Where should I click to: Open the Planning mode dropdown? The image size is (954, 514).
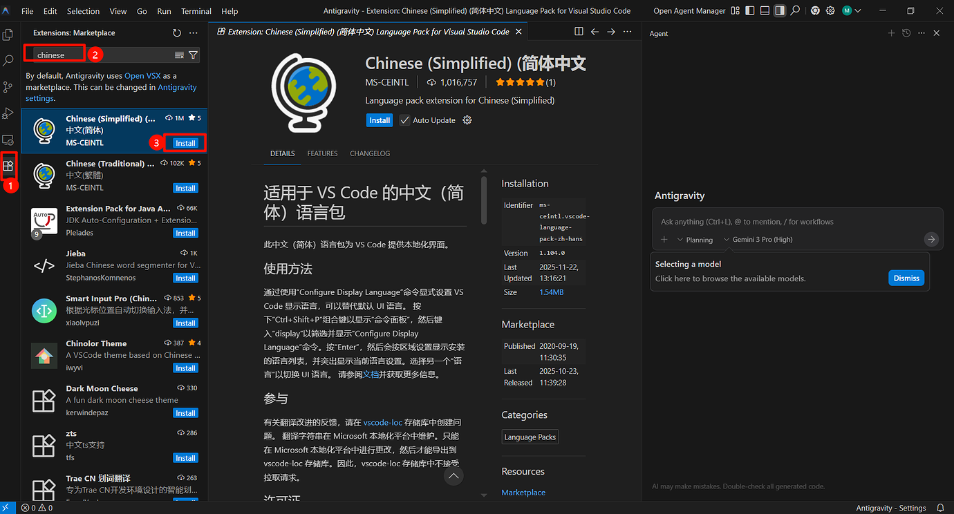coord(695,240)
